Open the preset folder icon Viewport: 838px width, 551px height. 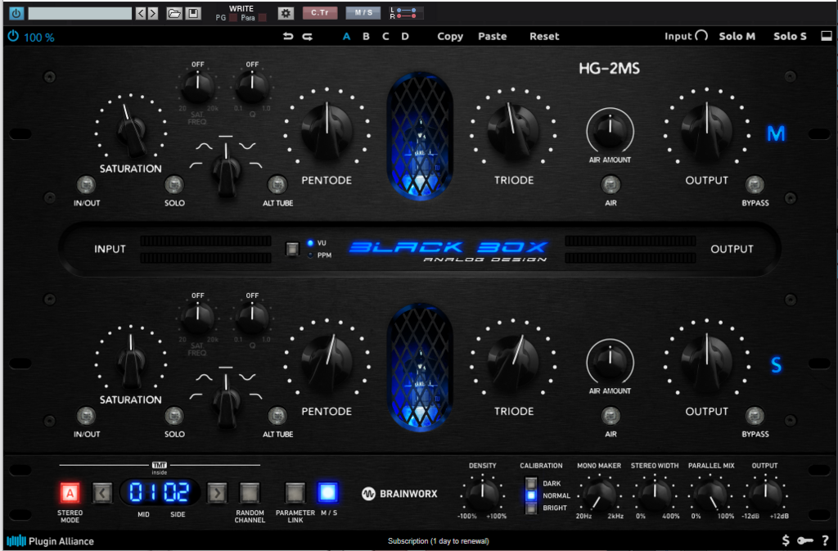pos(174,13)
